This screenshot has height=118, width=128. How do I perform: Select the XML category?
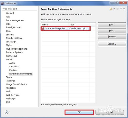point(8,102)
